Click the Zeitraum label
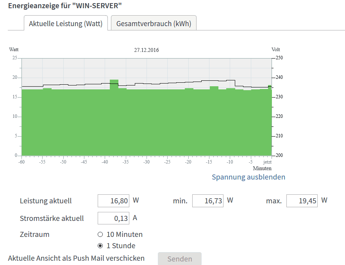The image size is (345, 265). click(x=34, y=235)
